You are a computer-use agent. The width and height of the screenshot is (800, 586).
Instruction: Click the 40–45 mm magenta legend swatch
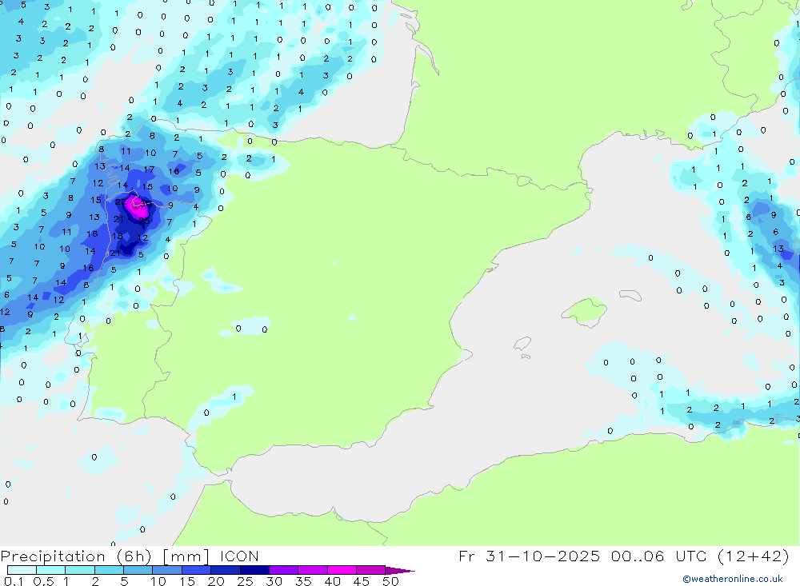coord(342,570)
